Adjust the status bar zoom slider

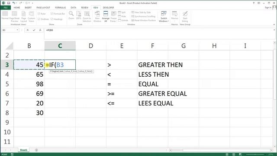coord(255,154)
